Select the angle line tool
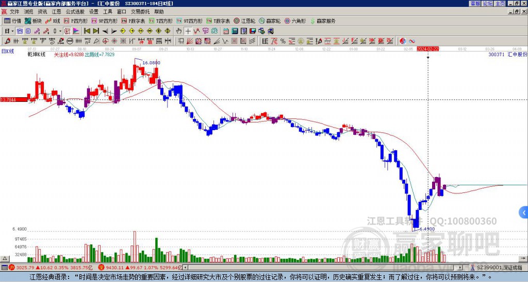The image size is (528, 282). click(x=217, y=41)
